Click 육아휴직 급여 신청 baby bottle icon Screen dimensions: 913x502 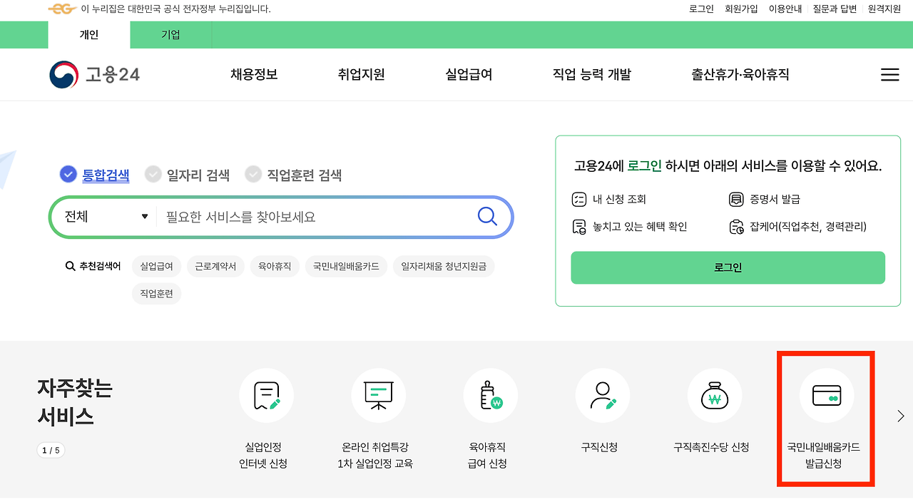click(490, 395)
